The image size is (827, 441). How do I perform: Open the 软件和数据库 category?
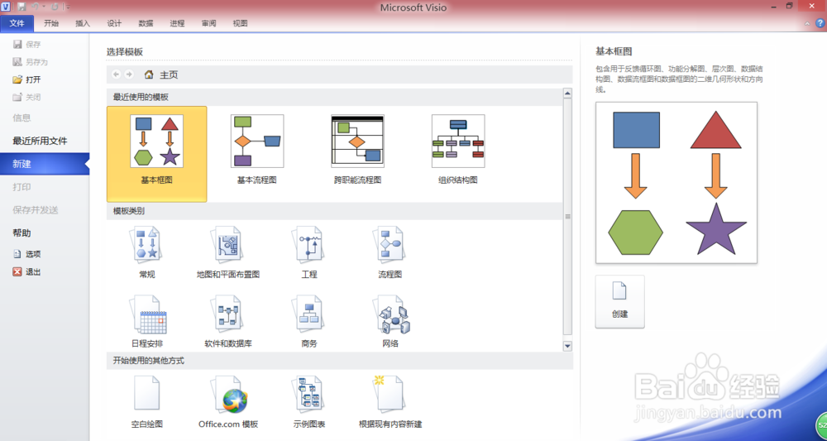pyautogui.click(x=228, y=322)
